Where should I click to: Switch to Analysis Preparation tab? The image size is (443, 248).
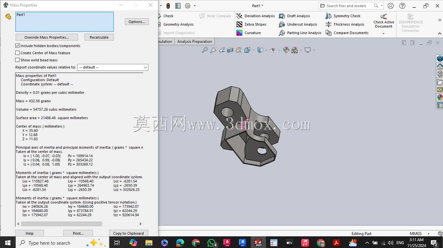[x=195, y=42]
